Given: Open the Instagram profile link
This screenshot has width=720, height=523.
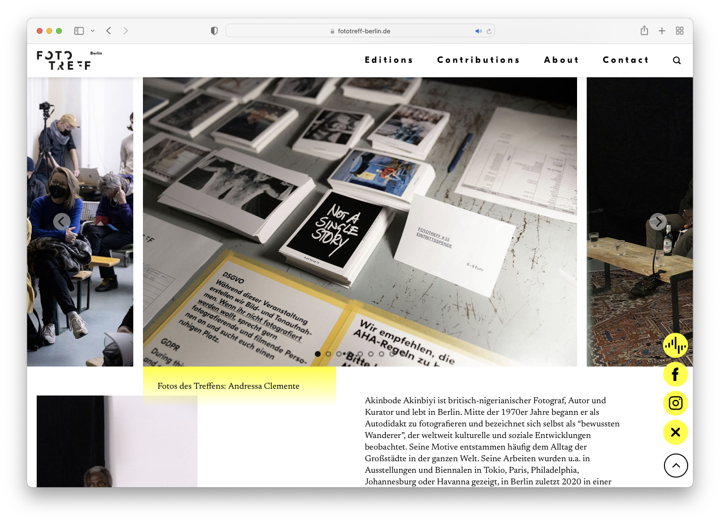Looking at the screenshot, I should [675, 403].
